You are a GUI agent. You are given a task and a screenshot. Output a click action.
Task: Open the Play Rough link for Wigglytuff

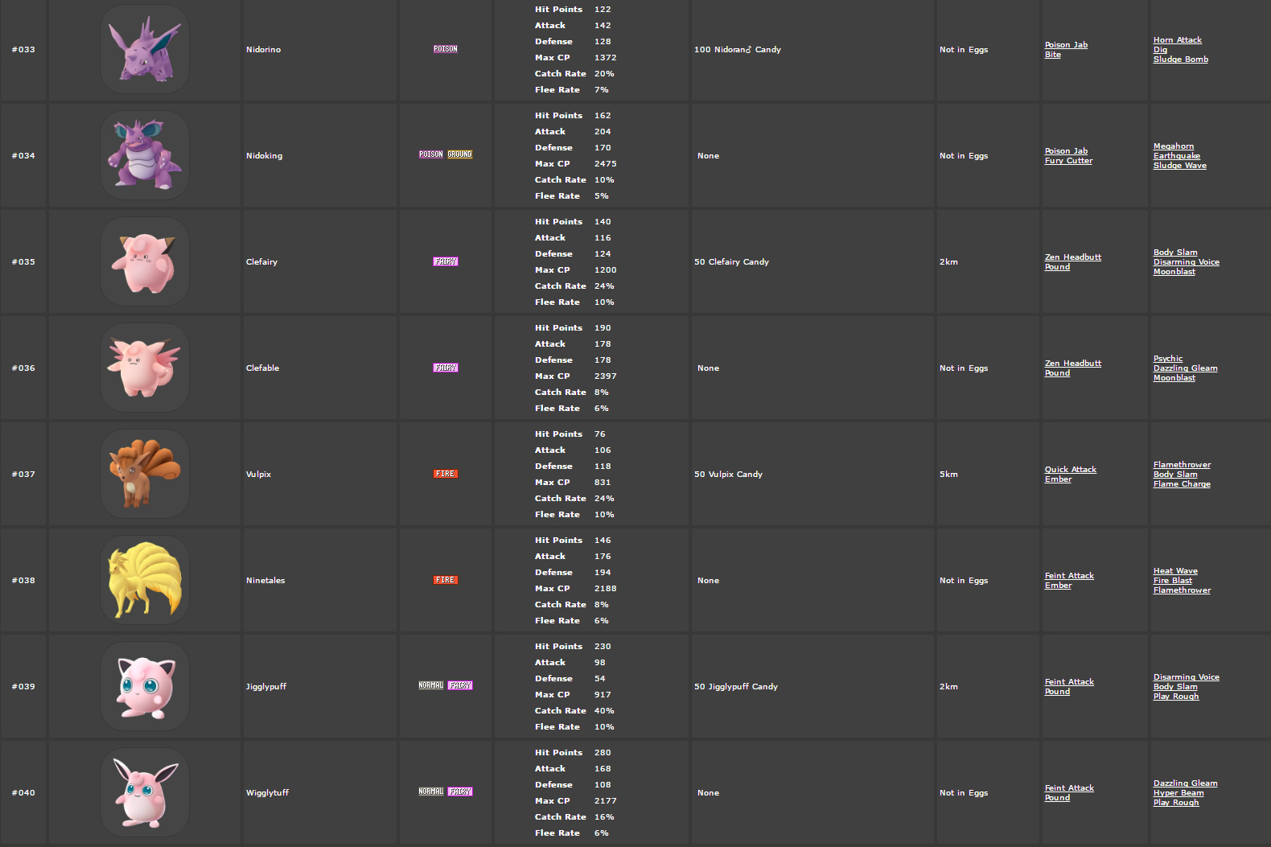[x=1175, y=802]
